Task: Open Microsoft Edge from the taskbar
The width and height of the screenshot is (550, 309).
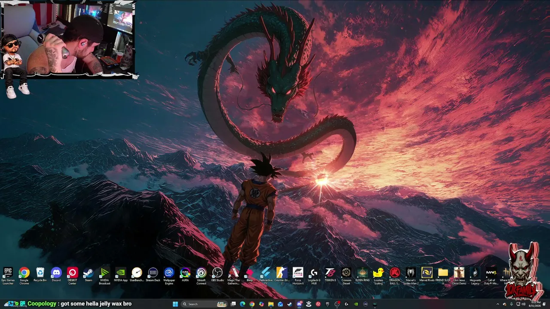Action: [242, 304]
